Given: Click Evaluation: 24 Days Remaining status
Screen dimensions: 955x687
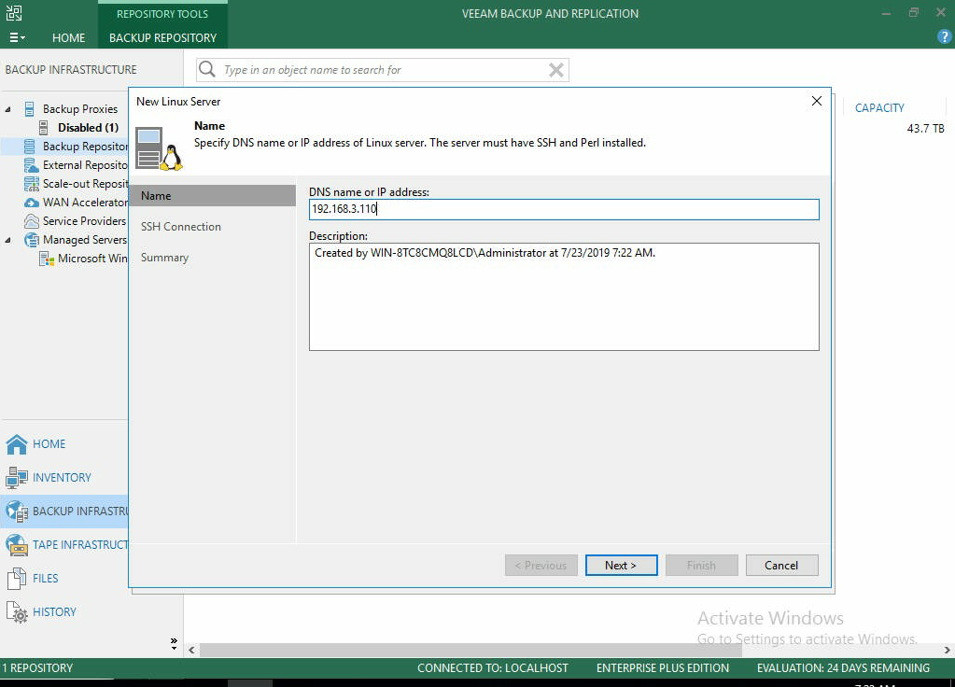Looking at the screenshot, I should coord(844,668).
